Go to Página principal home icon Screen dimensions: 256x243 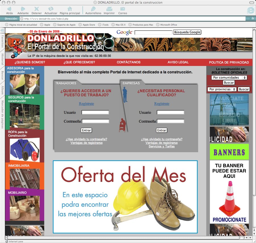(x=70, y=9)
